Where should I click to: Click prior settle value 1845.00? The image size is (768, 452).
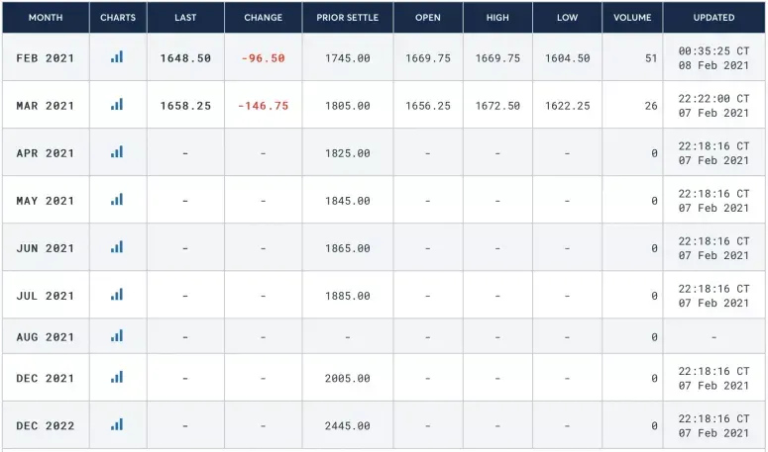pyautogui.click(x=348, y=201)
